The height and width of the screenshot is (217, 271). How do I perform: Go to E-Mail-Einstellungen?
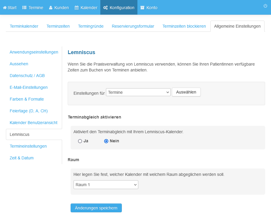29,87
